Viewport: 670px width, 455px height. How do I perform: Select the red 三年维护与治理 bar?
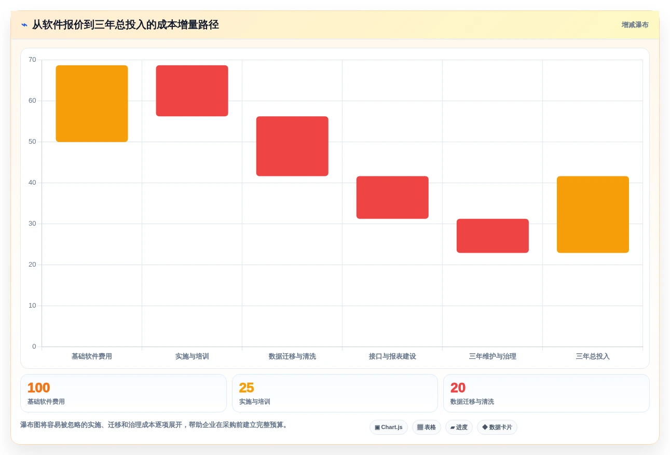point(493,236)
